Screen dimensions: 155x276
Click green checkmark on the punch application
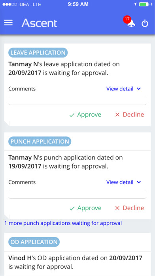72,209
